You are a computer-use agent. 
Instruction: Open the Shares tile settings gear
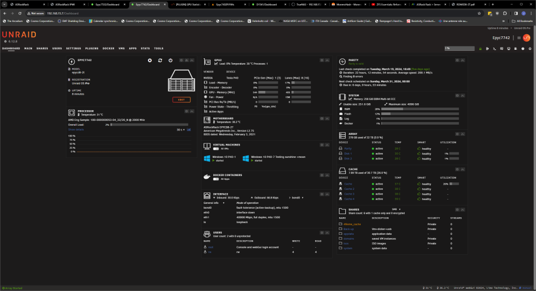coord(457,210)
